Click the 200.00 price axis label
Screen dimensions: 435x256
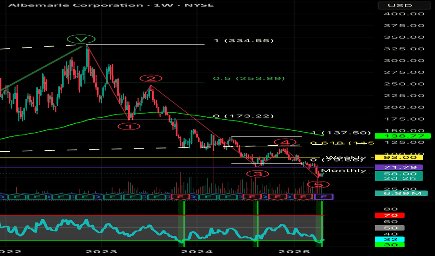(x=404, y=108)
